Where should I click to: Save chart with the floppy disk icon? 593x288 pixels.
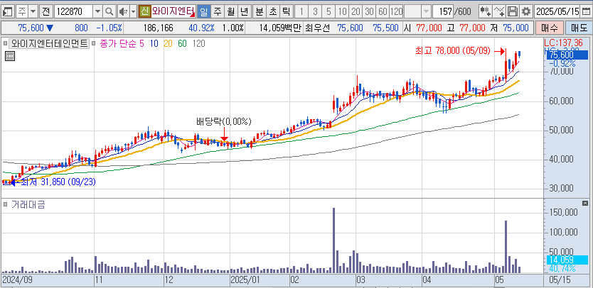coord(513,12)
